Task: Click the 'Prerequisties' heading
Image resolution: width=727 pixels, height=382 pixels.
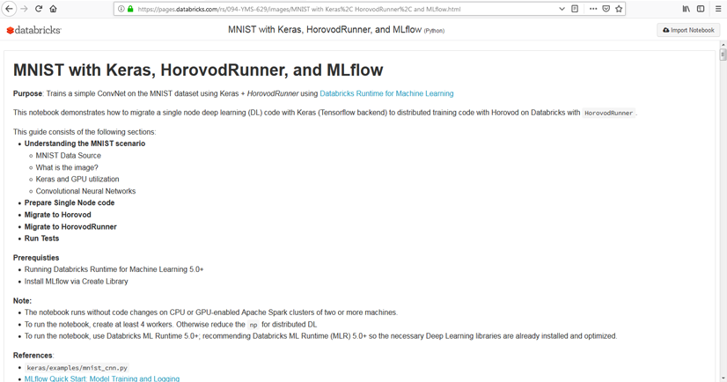Action: point(36,258)
